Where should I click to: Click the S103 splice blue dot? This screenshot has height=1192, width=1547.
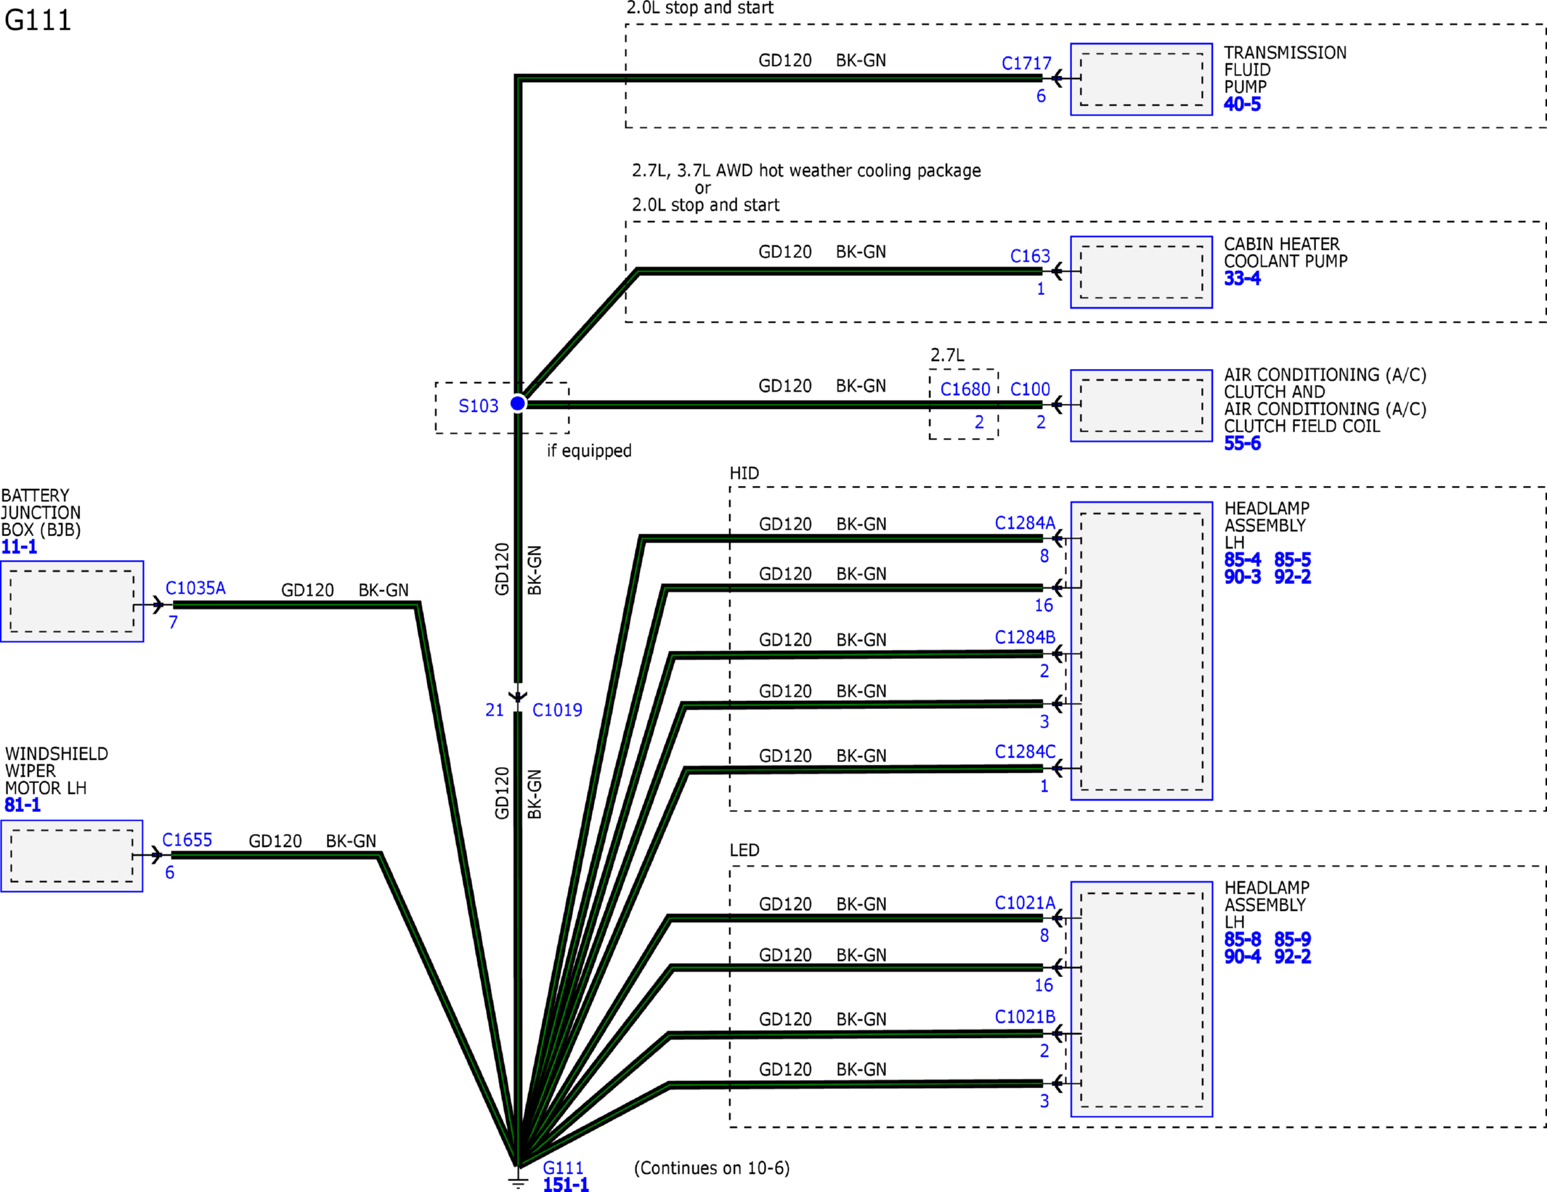click(x=518, y=403)
